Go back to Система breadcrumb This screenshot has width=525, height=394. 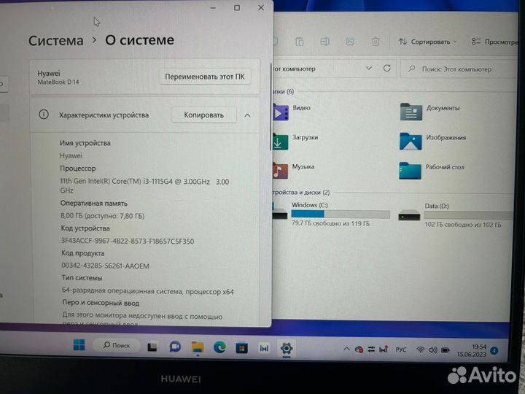(56, 41)
